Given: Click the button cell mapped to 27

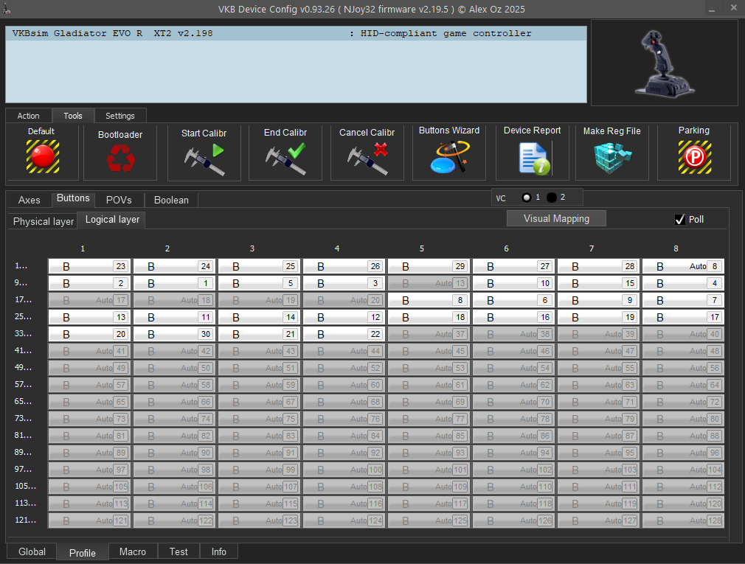Looking at the screenshot, I should coord(513,266).
